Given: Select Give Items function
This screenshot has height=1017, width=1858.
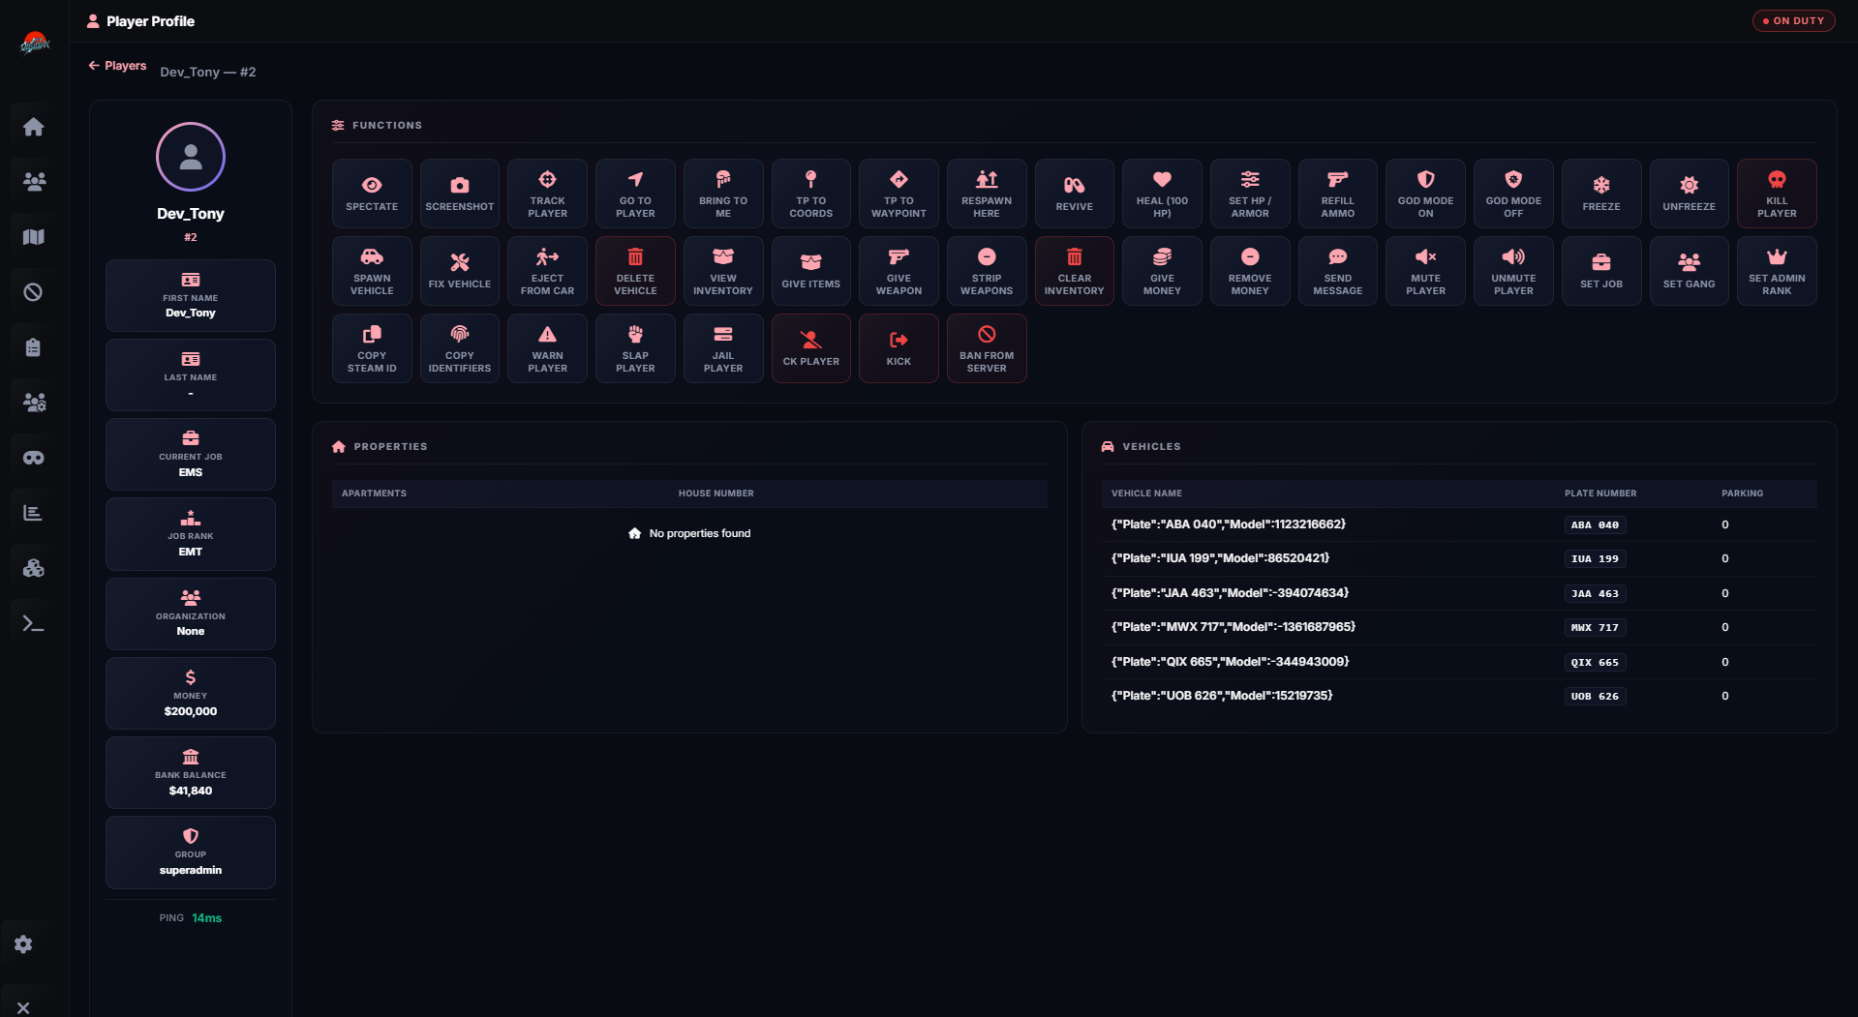Looking at the screenshot, I should 810,271.
